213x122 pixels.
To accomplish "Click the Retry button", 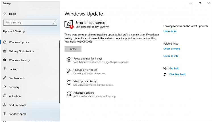I will (x=73, y=49).
